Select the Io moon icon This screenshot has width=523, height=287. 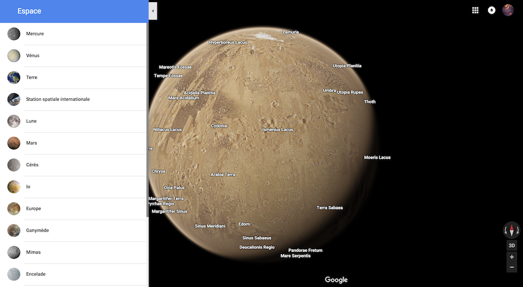(x=14, y=187)
